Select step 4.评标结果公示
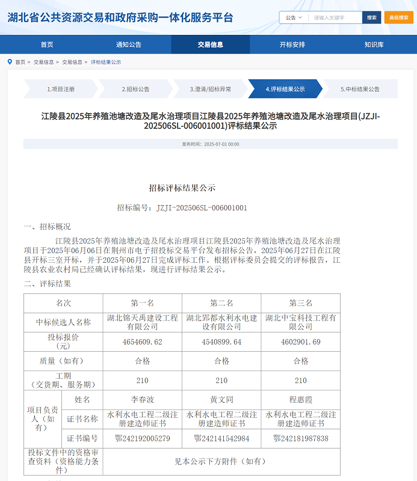This screenshot has width=417, height=481. 285,89
